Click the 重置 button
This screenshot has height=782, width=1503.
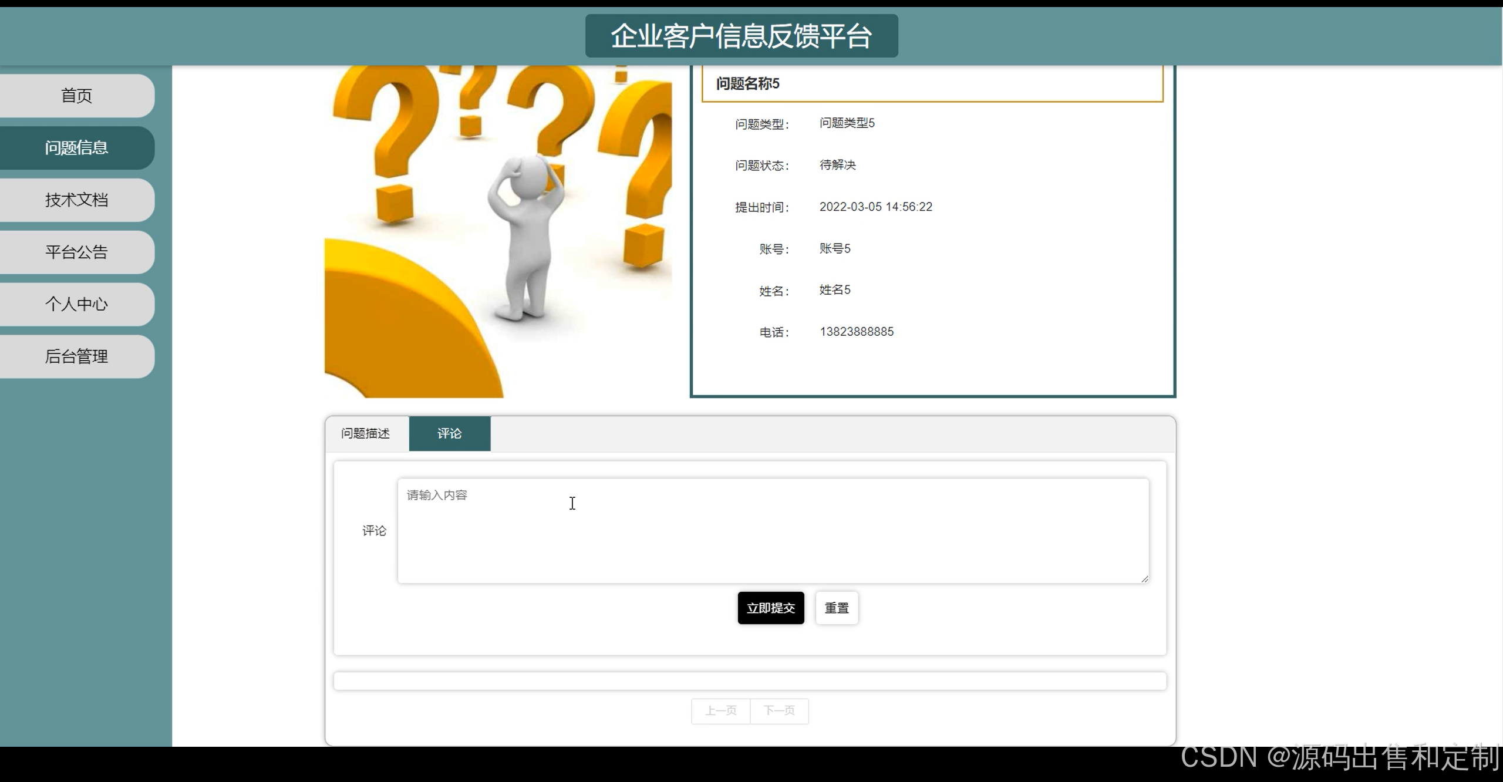click(836, 608)
